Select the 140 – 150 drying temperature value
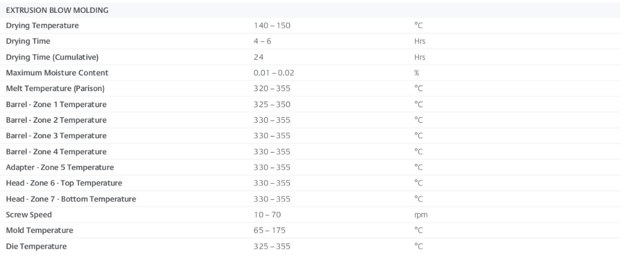This screenshot has width=629, height=262. [x=272, y=26]
